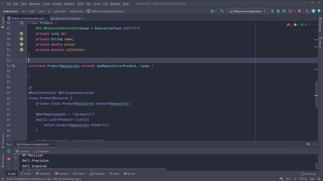Open Run panel settings gear
323x181 pixels.
[x=308, y=144]
